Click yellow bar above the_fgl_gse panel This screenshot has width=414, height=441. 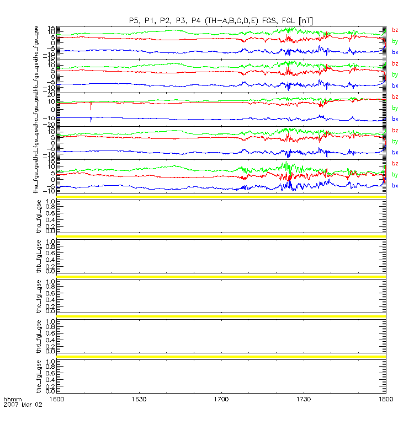point(221,357)
